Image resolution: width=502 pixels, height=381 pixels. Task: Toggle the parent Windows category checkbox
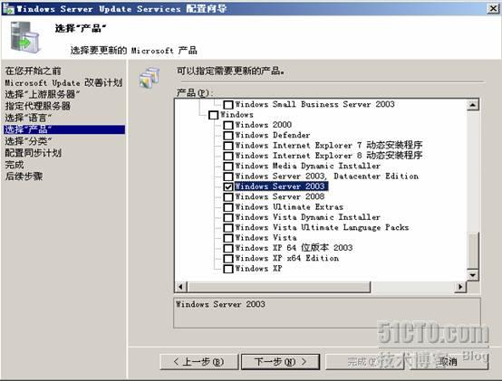pos(213,115)
